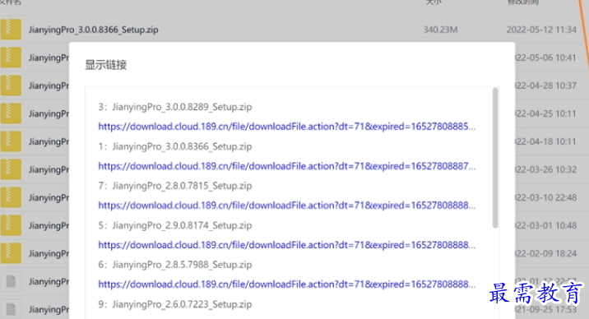The width and height of the screenshot is (589, 319).
Task: Select entry 5: JianyingPro_2.9.0.8174_Setup.zip text
Action: point(175,225)
